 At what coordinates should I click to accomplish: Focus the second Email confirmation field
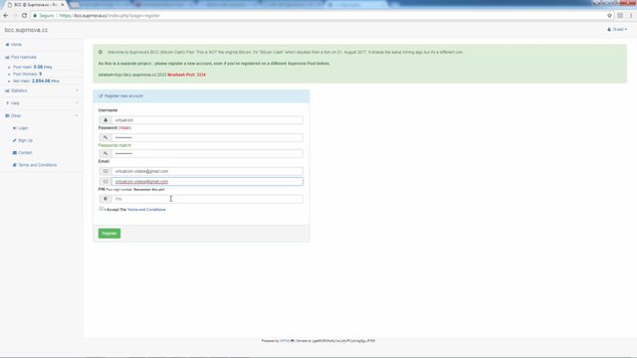coord(207,181)
